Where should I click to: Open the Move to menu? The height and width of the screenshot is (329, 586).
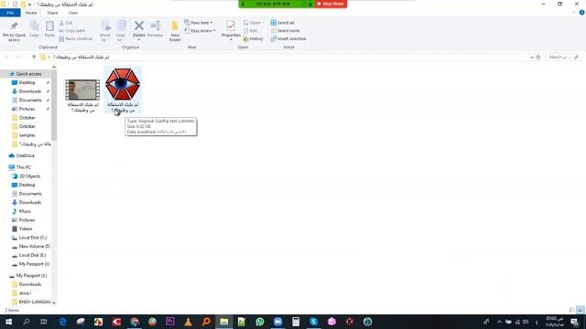pyautogui.click(x=105, y=31)
